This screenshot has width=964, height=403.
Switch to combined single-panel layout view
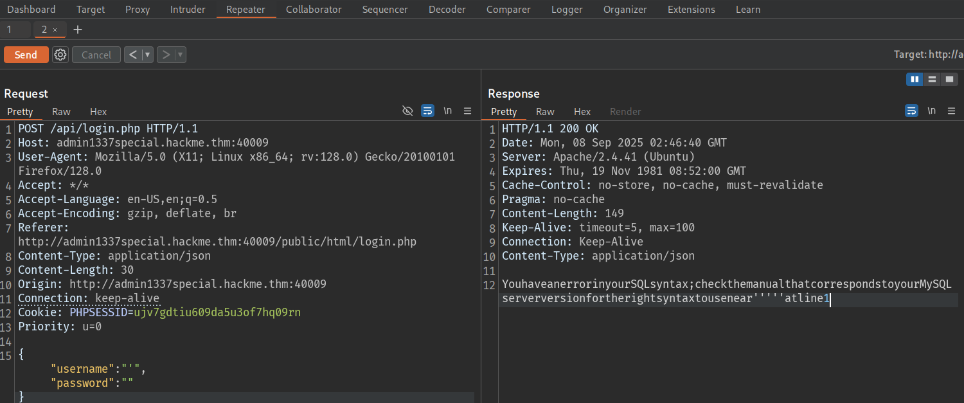(949, 79)
